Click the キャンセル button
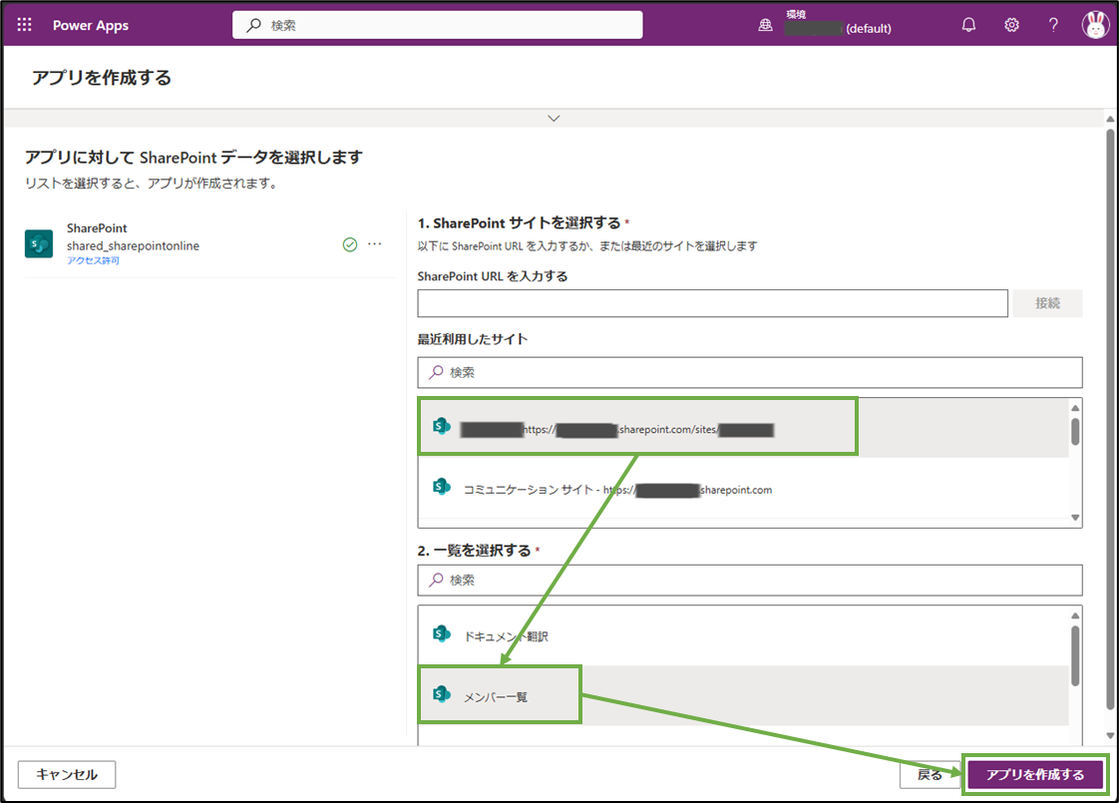This screenshot has height=803, width=1119. (67, 774)
